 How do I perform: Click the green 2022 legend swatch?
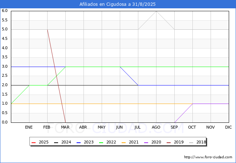tap(101, 142)
